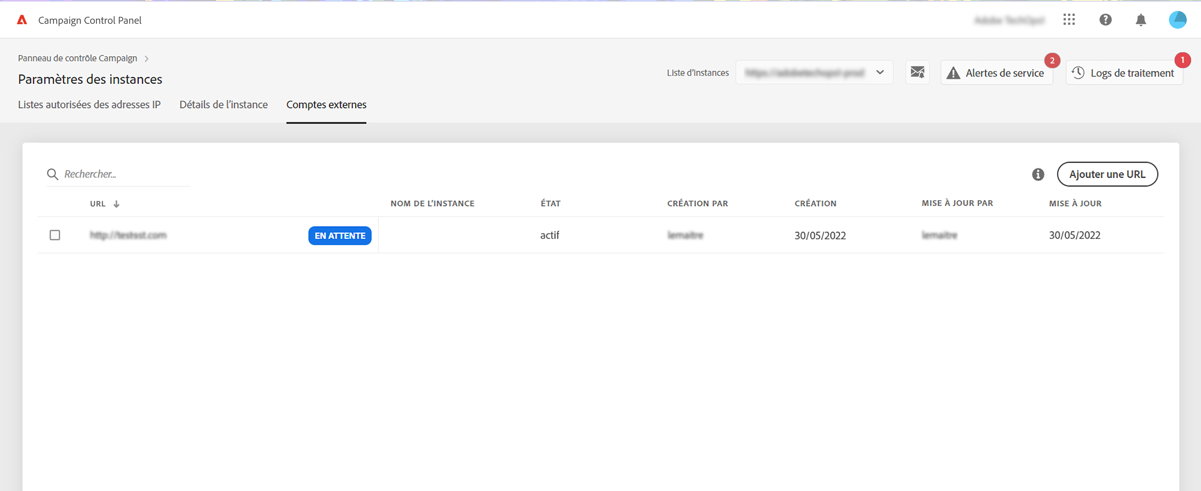The width and height of the screenshot is (1201, 491).
Task: Open Alertes de service
Action: click(997, 73)
